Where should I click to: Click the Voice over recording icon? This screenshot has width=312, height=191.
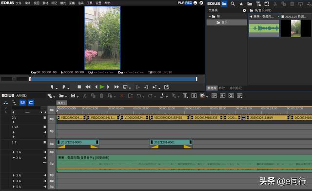click(194, 96)
